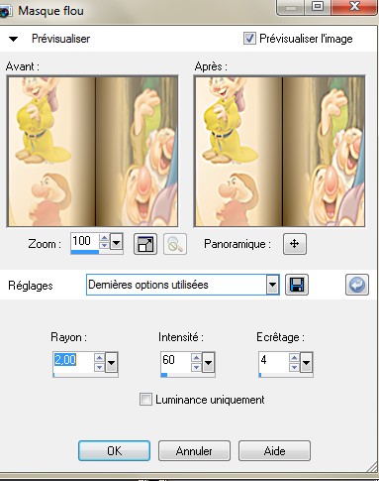
Task: Open the Réglages presets dropdown
Action: (x=272, y=285)
